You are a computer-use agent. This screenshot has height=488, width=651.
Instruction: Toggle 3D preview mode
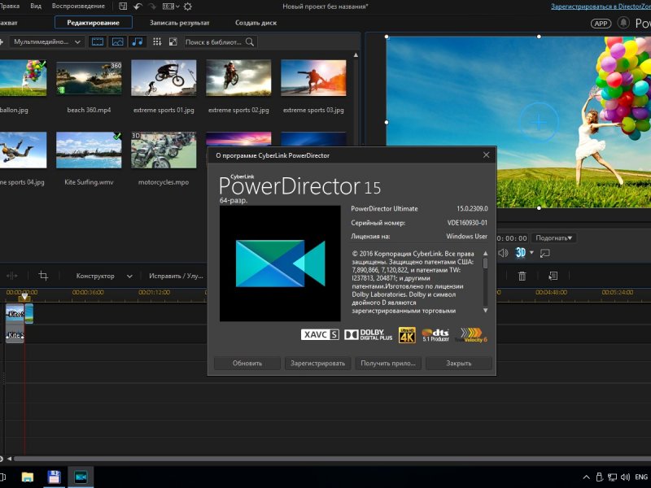click(521, 253)
